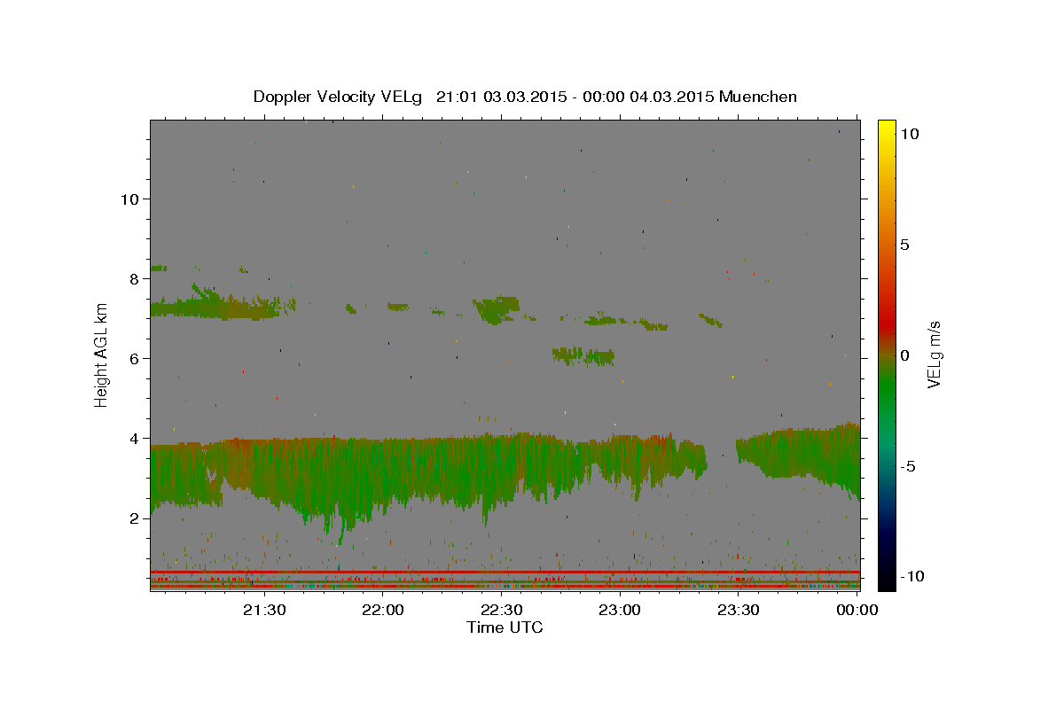Select the '23:30' time axis label
This screenshot has width=1064, height=709.
pyautogui.click(x=739, y=610)
